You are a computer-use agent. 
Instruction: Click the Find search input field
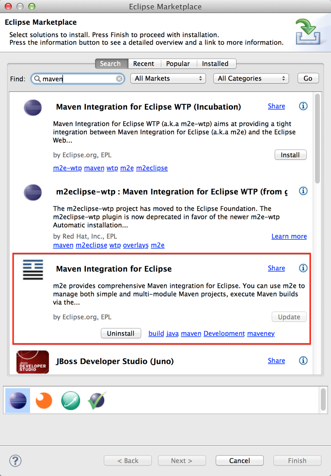click(78, 79)
